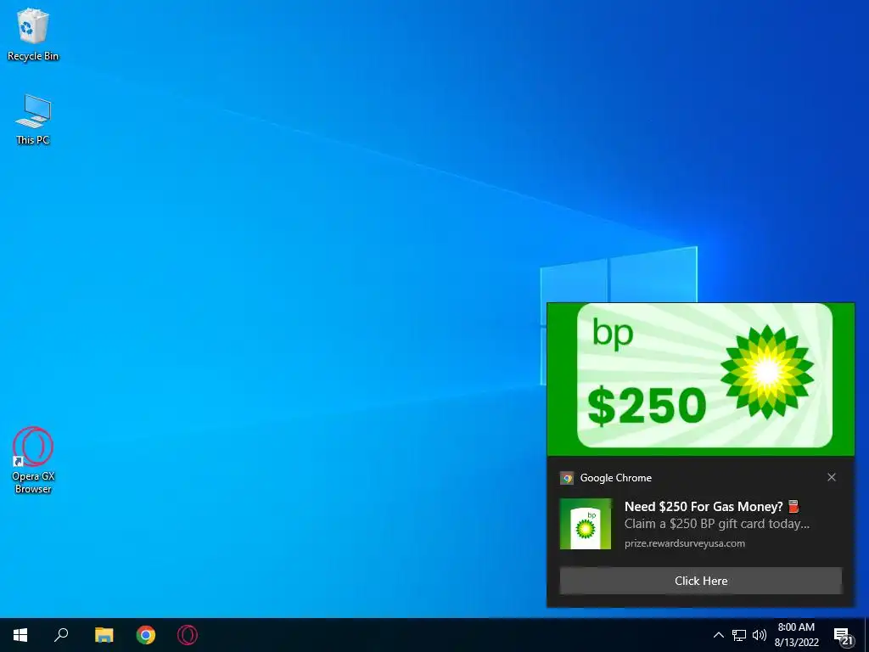Screen dimensions: 869x652
Task: Click the 'Click Here' notification button
Action: click(x=700, y=581)
